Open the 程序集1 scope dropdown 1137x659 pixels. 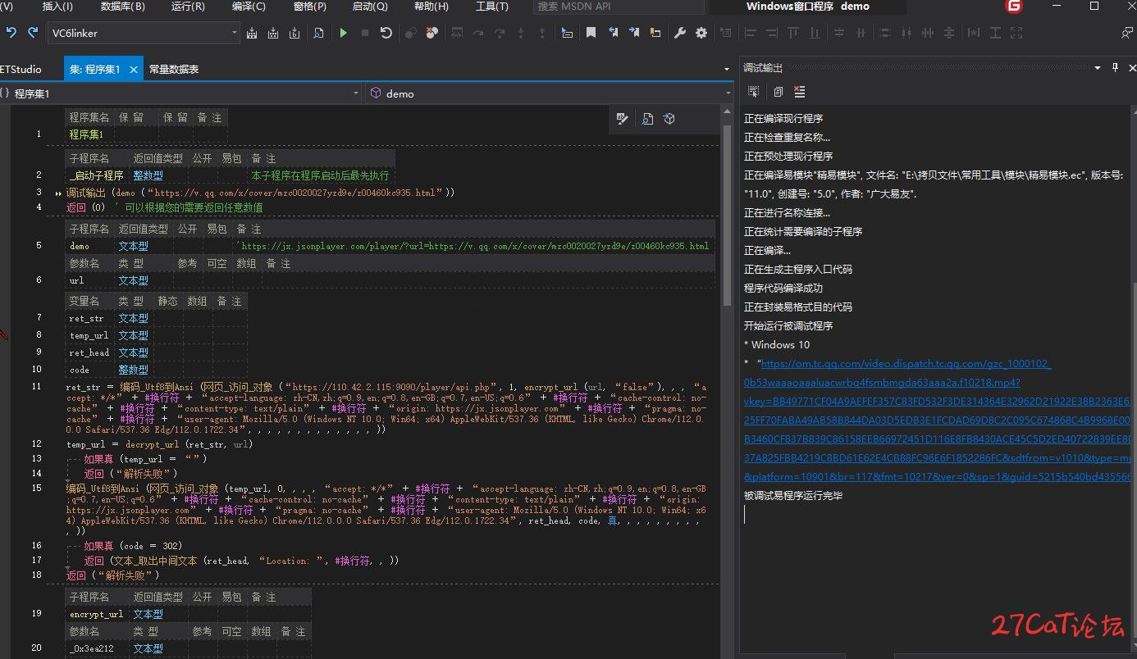[356, 93]
